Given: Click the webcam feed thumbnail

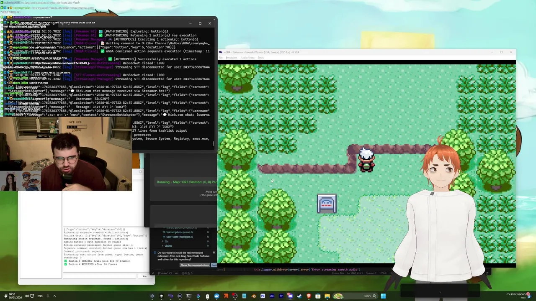Looking at the screenshot, I should coord(66,154).
